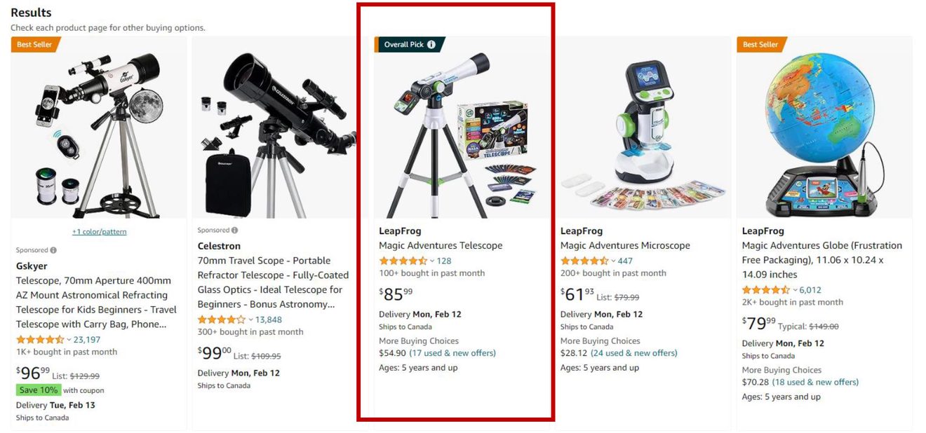Open 18 used & new offers link
This screenshot has width=926, height=433.
tap(815, 383)
